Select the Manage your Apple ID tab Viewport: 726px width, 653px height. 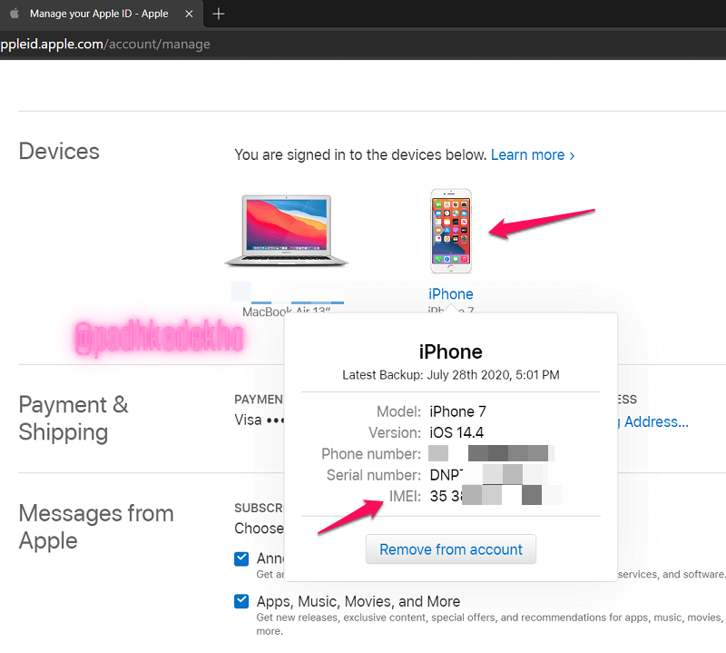100,14
